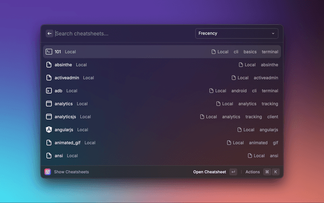Click the window icon beside analytics
This screenshot has height=203, width=324.
pos(49,104)
